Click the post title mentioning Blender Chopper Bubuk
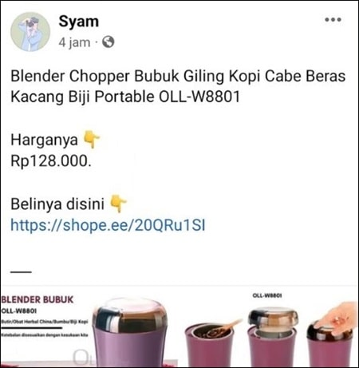The image size is (359, 368). pos(178,86)
